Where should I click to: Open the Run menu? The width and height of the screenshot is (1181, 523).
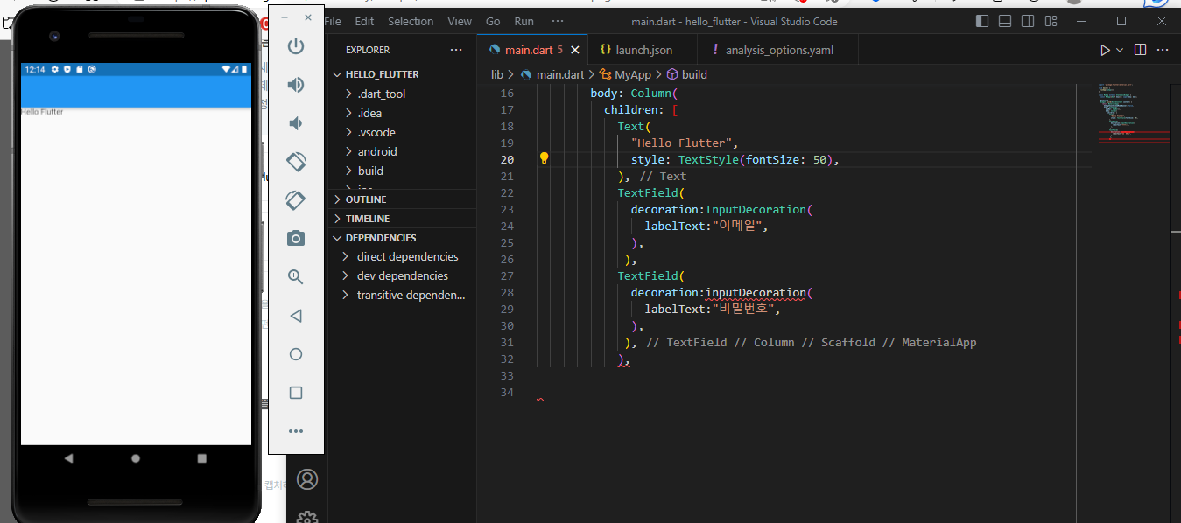tap(524, 21)
